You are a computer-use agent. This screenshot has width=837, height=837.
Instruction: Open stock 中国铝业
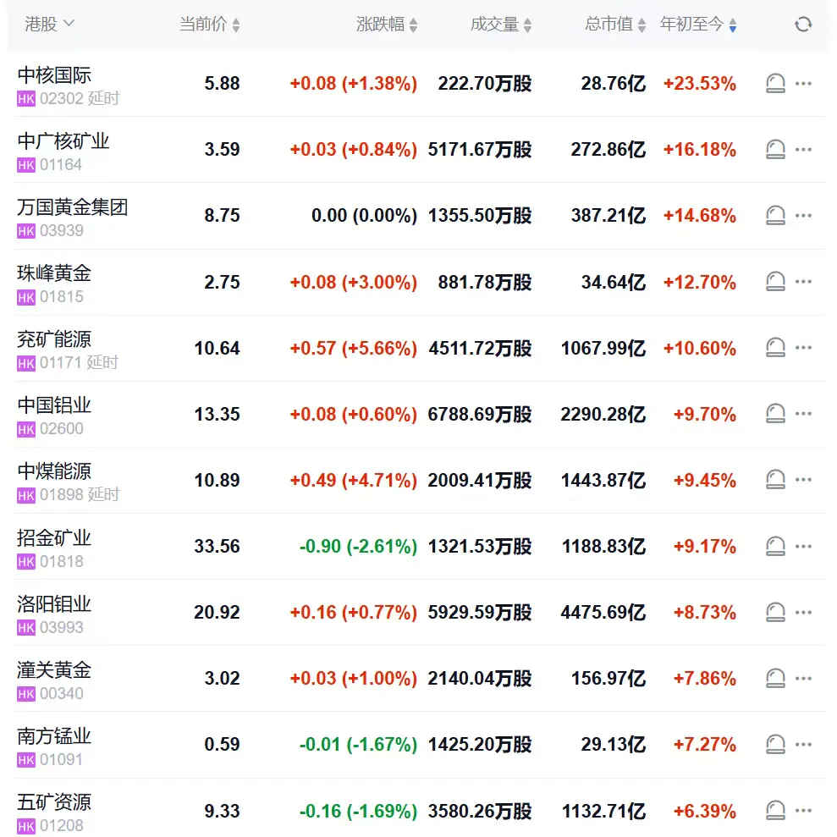(x=54, y=405)
